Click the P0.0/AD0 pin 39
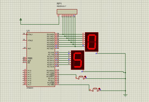Image resolution: width=149 pixels, height=102 pixels. [57, 34]
